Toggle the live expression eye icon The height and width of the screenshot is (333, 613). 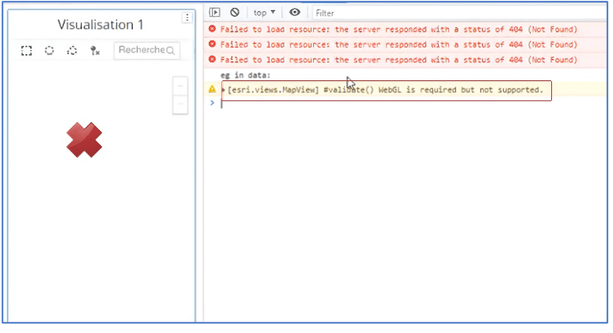click(295, 12)
